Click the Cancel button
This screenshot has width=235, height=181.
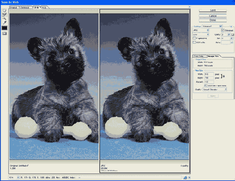(213, 16)
